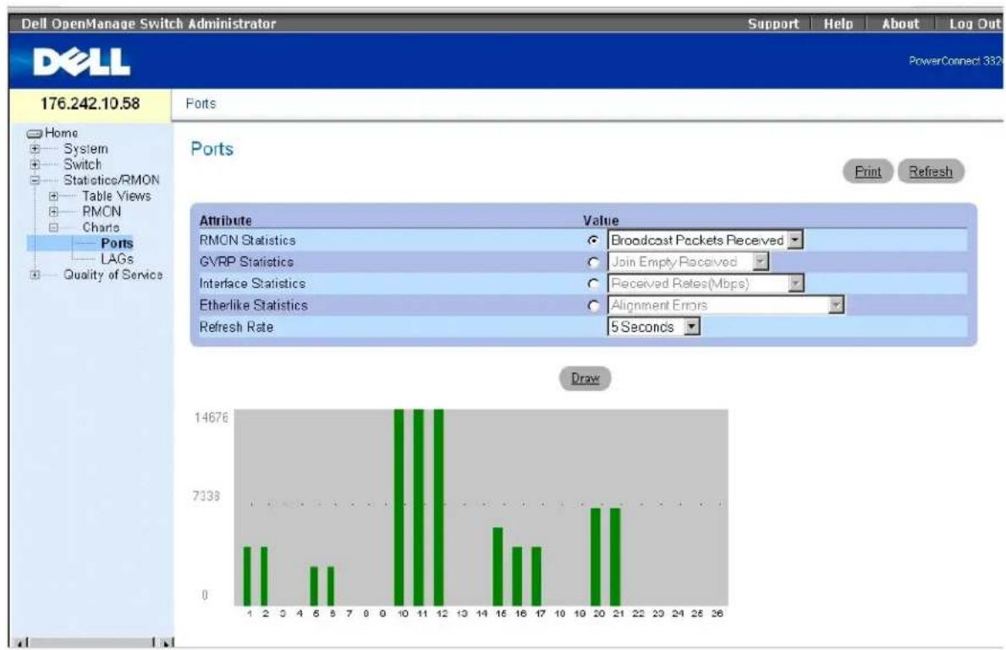Select Statistics/RMON in navigation tree

coord(111,180)
